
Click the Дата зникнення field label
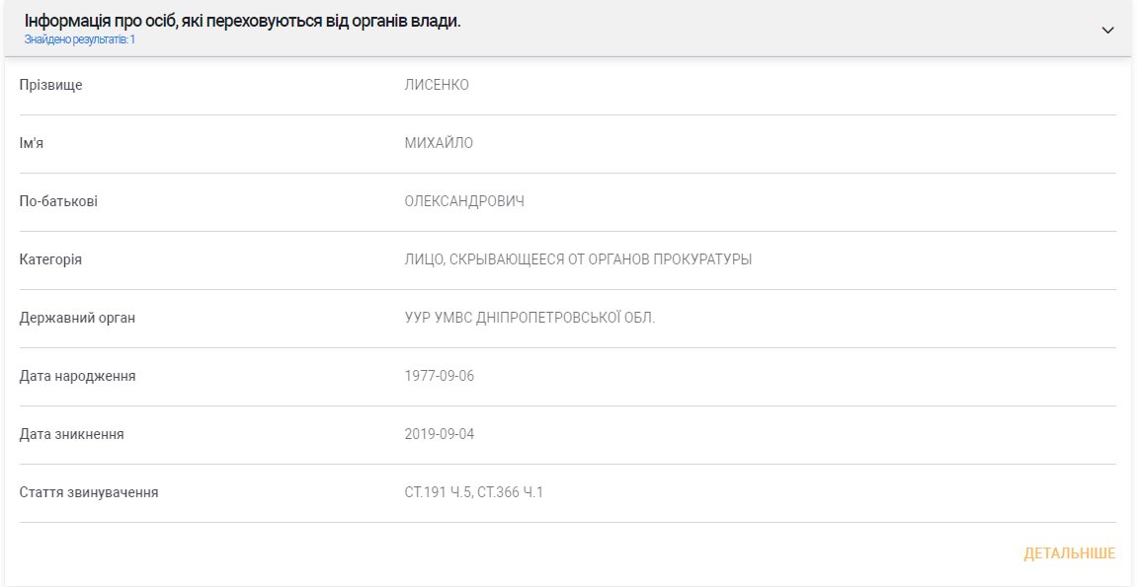pos(72,434)
